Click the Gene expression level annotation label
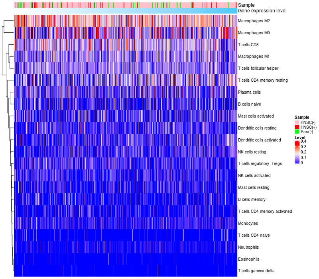Image resolution: width=319 pixels, height=279 pixels. coord(262,11)
